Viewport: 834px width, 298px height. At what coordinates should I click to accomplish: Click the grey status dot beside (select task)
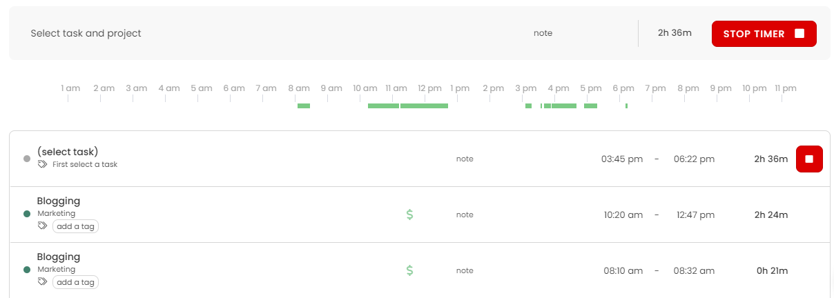coord(27,159)
